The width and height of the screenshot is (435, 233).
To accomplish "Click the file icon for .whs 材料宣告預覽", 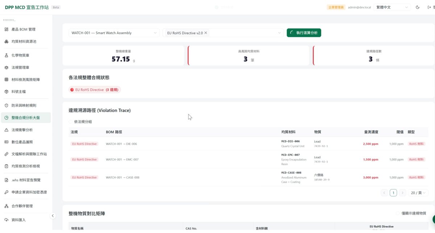I will 7,180.
